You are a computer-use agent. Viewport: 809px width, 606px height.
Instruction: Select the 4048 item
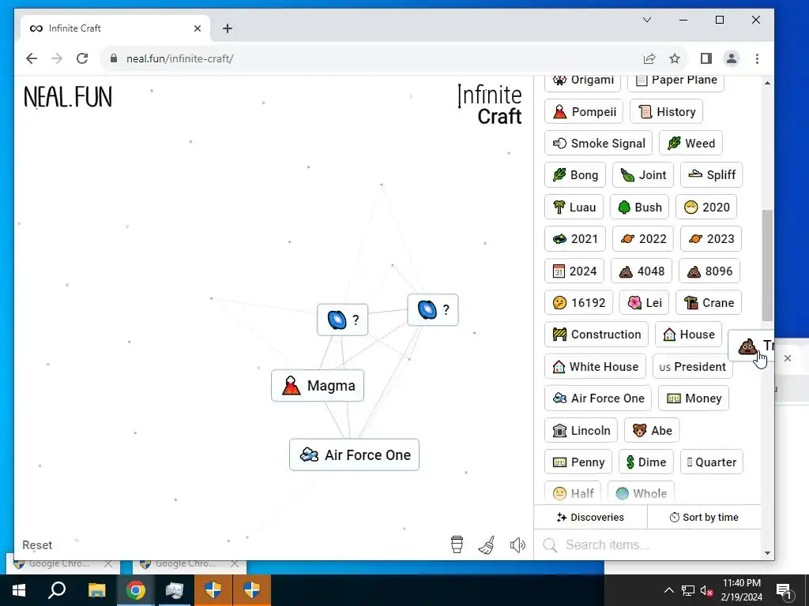click(x=642, y=271)
